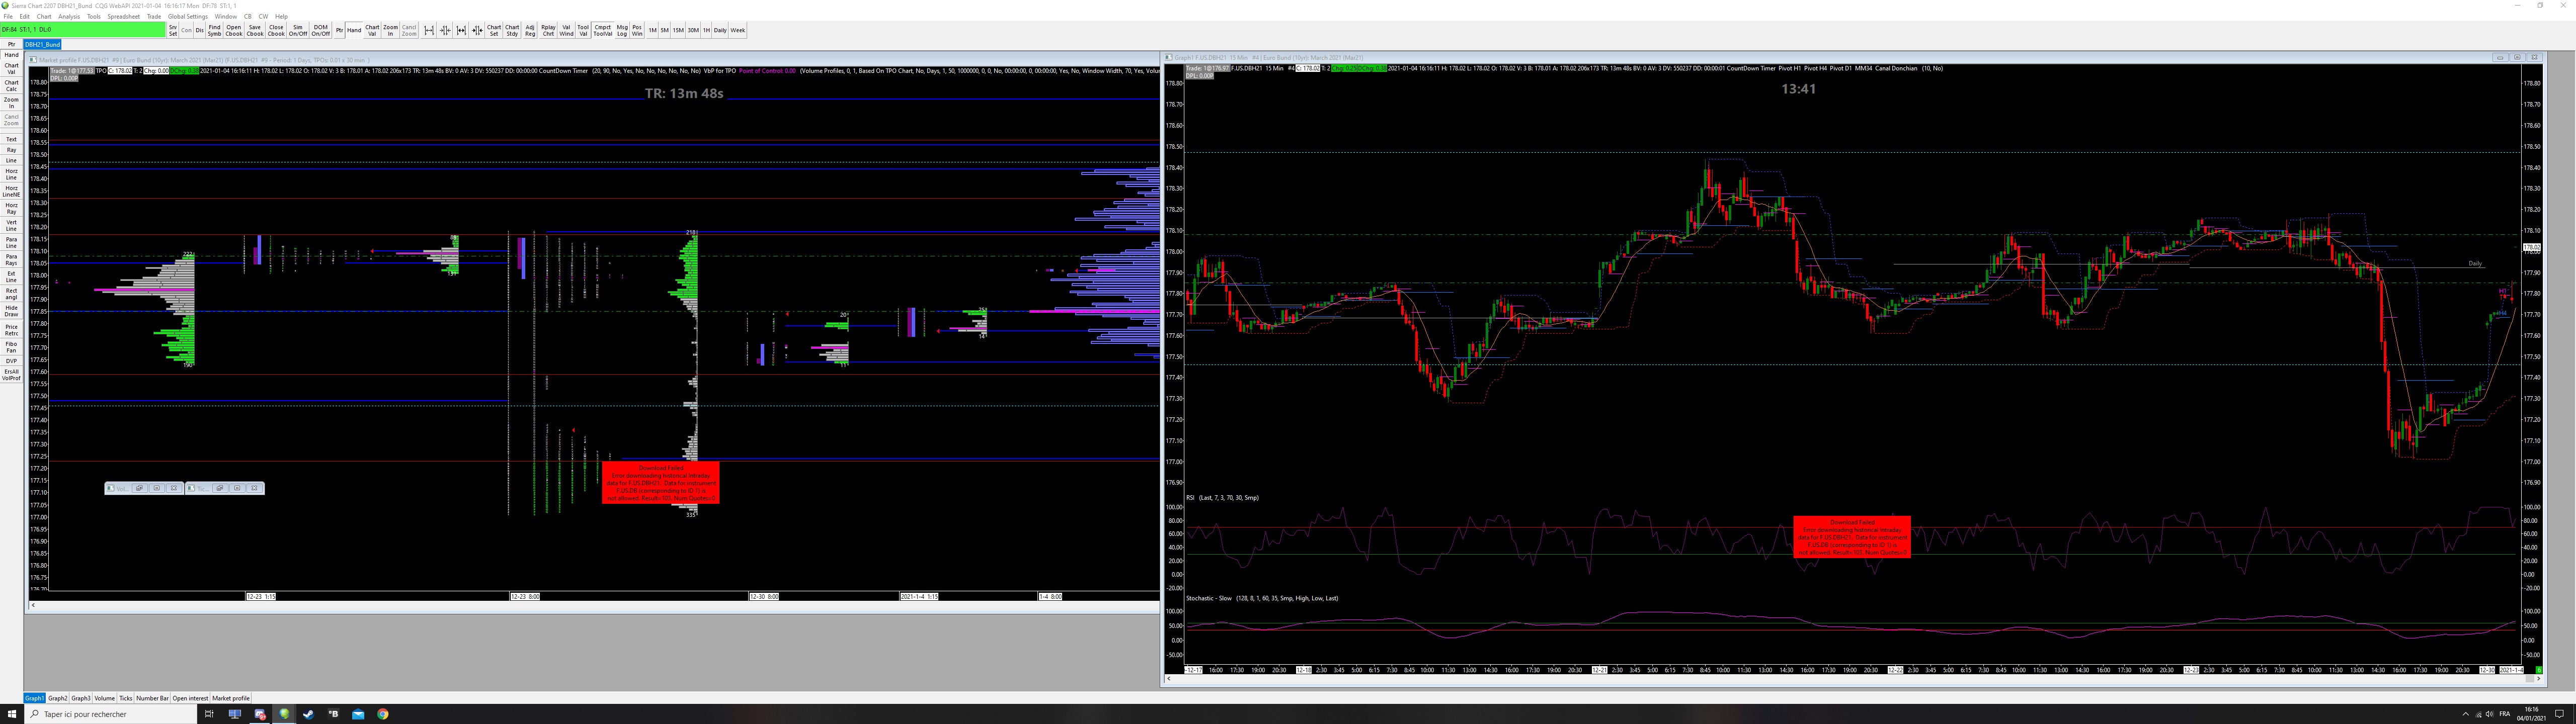Switch to the Number Bar tab
The height and width of the screenshot is (724, 2576).
point(152,698)
